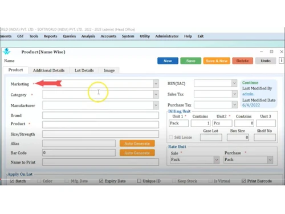Click into the Brand input field

click(x=100, y=115)
